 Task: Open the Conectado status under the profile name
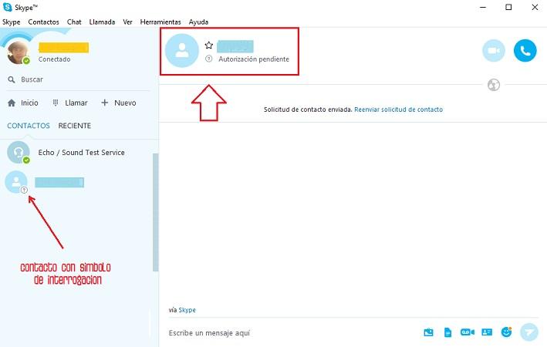54,59
